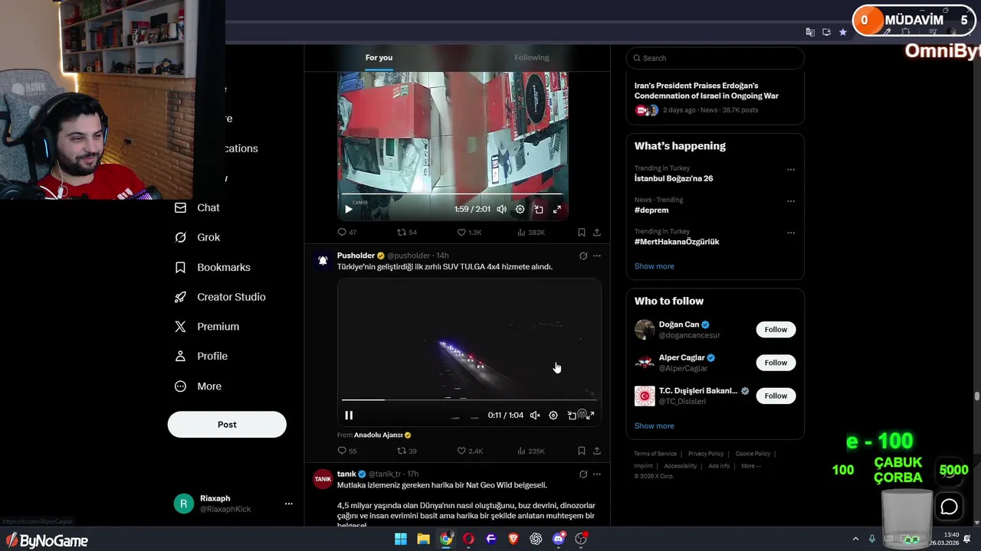981x551 pixels.
Task: View the top post's 382K views analytics
Action: 530,232
